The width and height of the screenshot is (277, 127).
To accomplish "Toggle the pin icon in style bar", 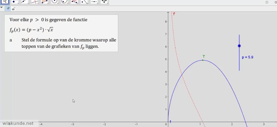I will (x=8, y=8).
